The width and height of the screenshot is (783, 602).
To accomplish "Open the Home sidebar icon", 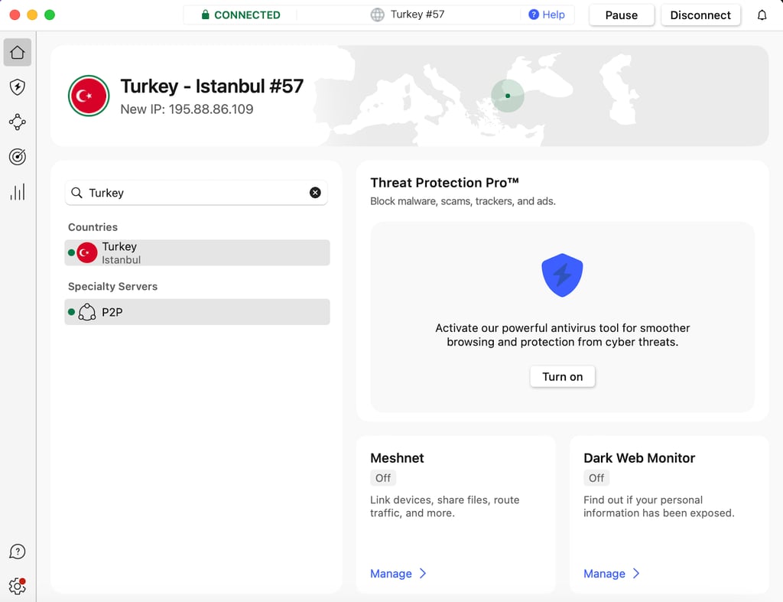I will tap(18, 52).
